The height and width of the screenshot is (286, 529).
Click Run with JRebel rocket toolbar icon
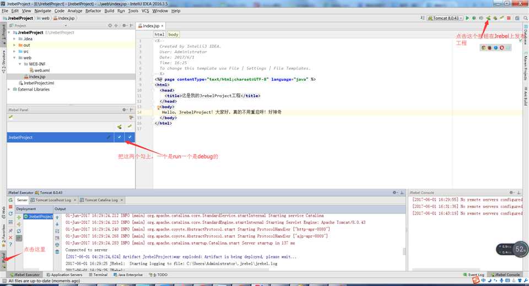pos(488,18)
